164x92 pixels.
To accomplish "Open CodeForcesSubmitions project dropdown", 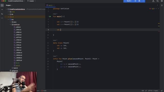I will (x=16, y=1).
